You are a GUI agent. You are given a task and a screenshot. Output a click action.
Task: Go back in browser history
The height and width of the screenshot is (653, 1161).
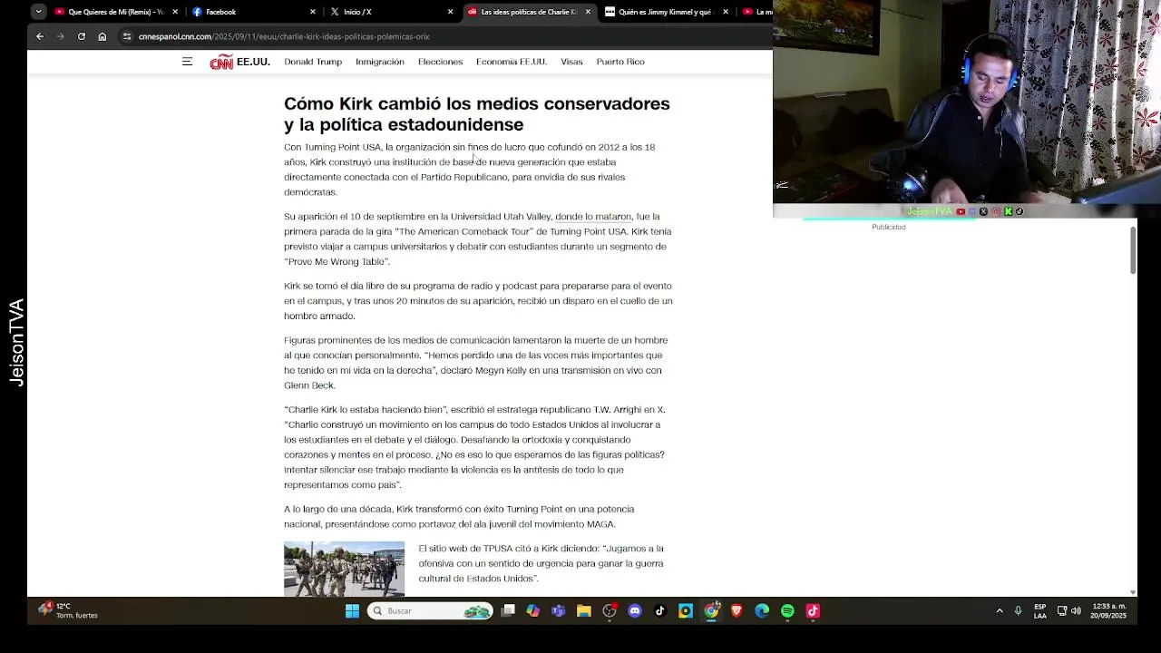(40, 36)
